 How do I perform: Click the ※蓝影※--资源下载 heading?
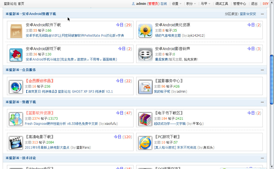[x=21, y=102]
